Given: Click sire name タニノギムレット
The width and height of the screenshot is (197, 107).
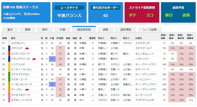Looking at the screenshot, I should 144,54.
